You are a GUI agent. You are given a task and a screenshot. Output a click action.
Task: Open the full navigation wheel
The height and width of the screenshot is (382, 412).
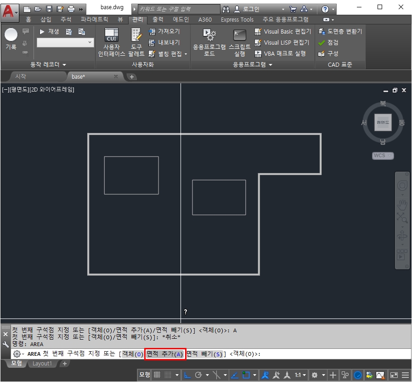click(402, 185)
